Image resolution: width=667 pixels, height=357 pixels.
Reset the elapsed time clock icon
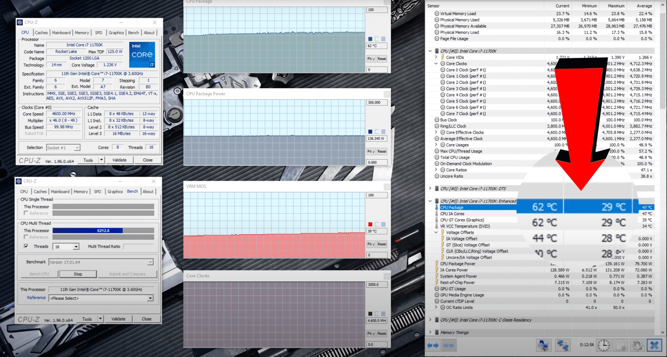pos(604,345)
